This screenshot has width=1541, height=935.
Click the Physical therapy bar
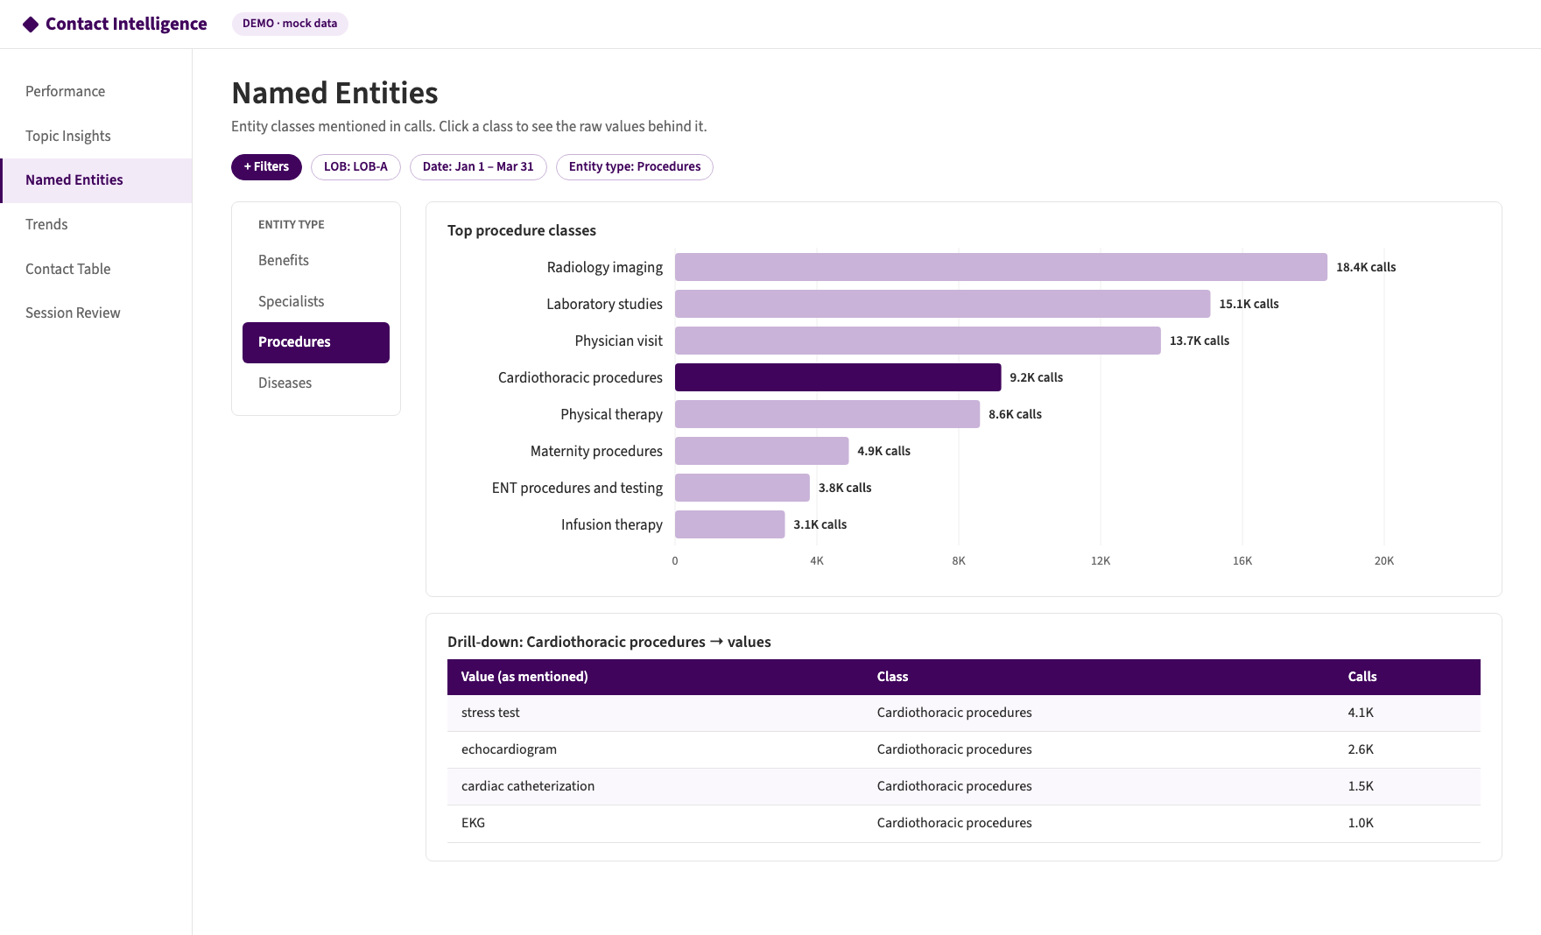tap(827, 414)
